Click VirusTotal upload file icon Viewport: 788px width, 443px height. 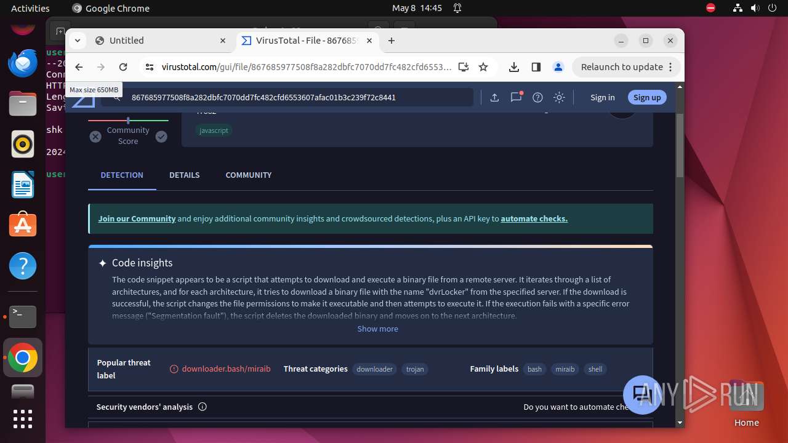point(494,97)
